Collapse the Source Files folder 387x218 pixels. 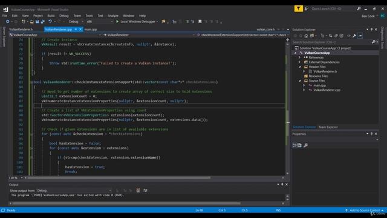pyautogui.click(x=300, y=81)
